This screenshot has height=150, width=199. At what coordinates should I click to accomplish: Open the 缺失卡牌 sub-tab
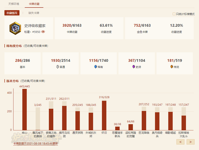coord(34,13)
